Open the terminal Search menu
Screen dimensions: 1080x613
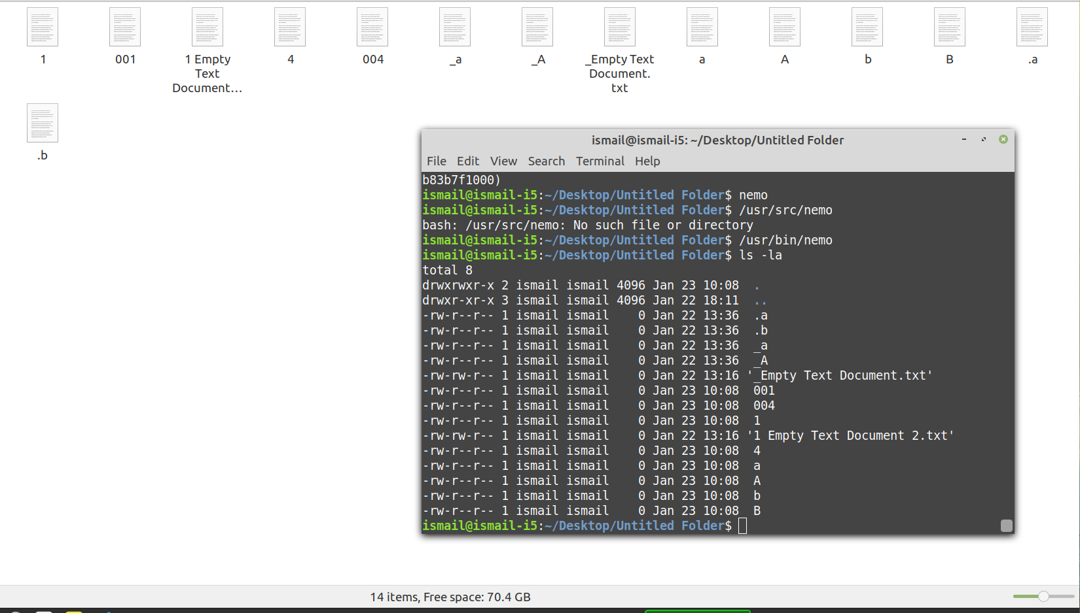pyautogui.click(x=547, y=161)
